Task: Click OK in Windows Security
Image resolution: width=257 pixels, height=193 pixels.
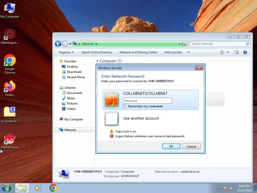Action: pyautogui.click(x=171, y=147)
